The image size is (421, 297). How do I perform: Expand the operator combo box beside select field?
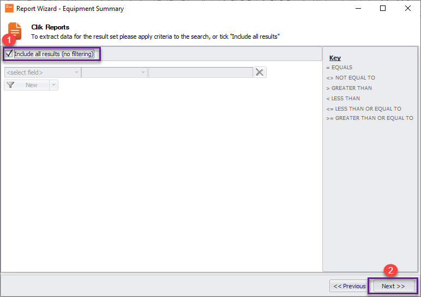[114, 72]
